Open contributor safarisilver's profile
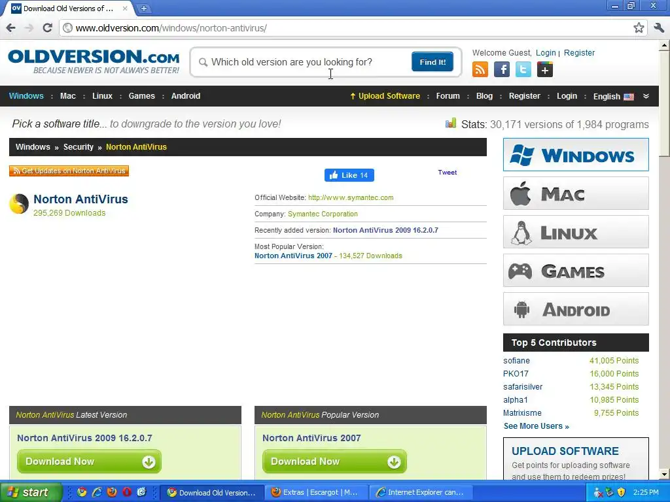670x502 pixels. [523, 387]
